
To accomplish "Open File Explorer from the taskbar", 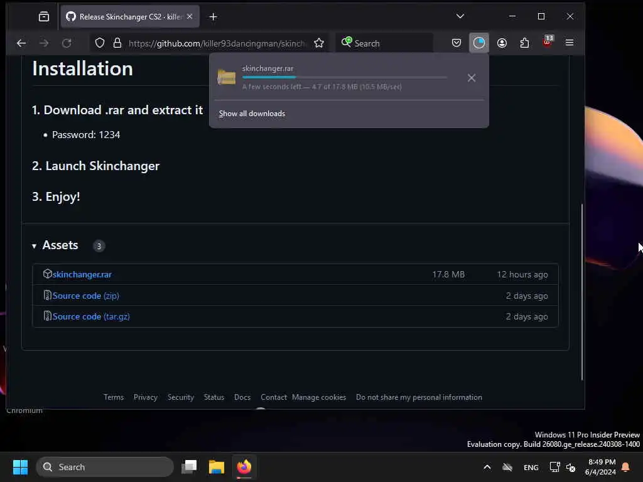I will pos(217,467).
